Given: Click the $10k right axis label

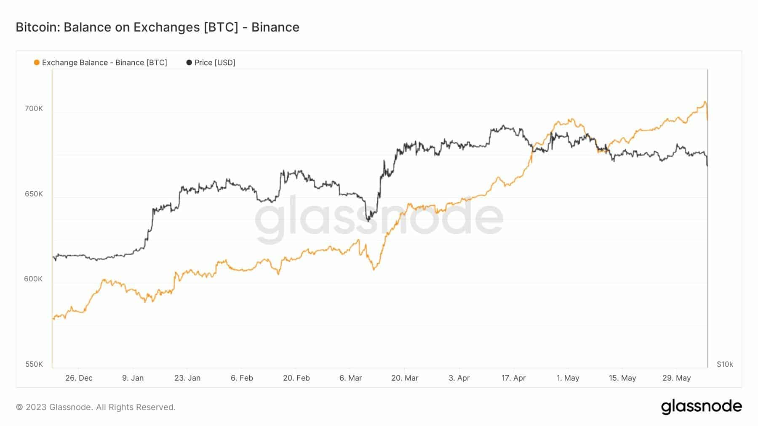Looking at the screenshot, I should [725, 364].
